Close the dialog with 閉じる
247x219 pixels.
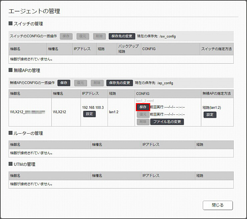tap(218, 205)
